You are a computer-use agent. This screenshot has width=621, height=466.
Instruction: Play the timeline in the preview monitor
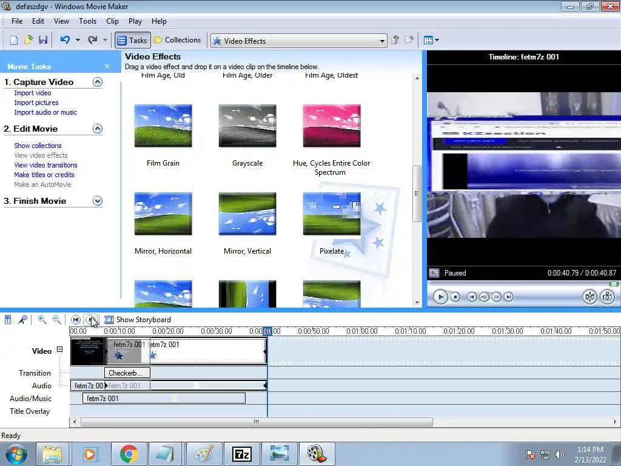440,297
